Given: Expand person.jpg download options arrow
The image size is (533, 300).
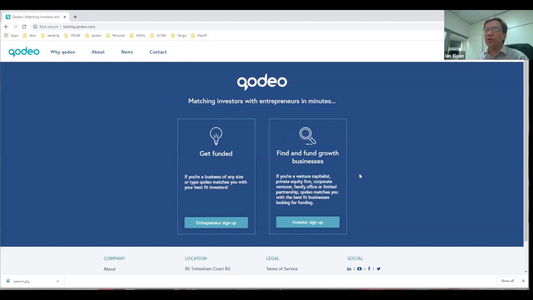Looking at the screenshot, I should tap(57, 281).
